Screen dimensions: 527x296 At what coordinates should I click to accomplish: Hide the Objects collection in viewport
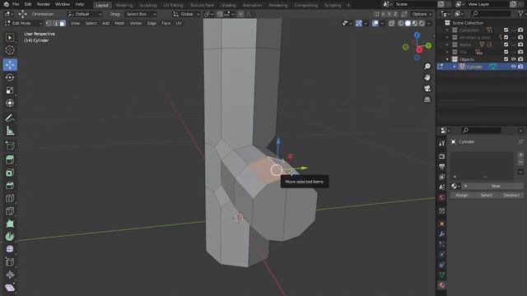click(513, 59)
